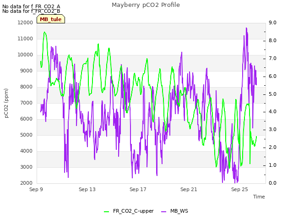The image size is (293, 220).
Task: Click the Sep 25 x-axis tick label
Action: point(239,189)
